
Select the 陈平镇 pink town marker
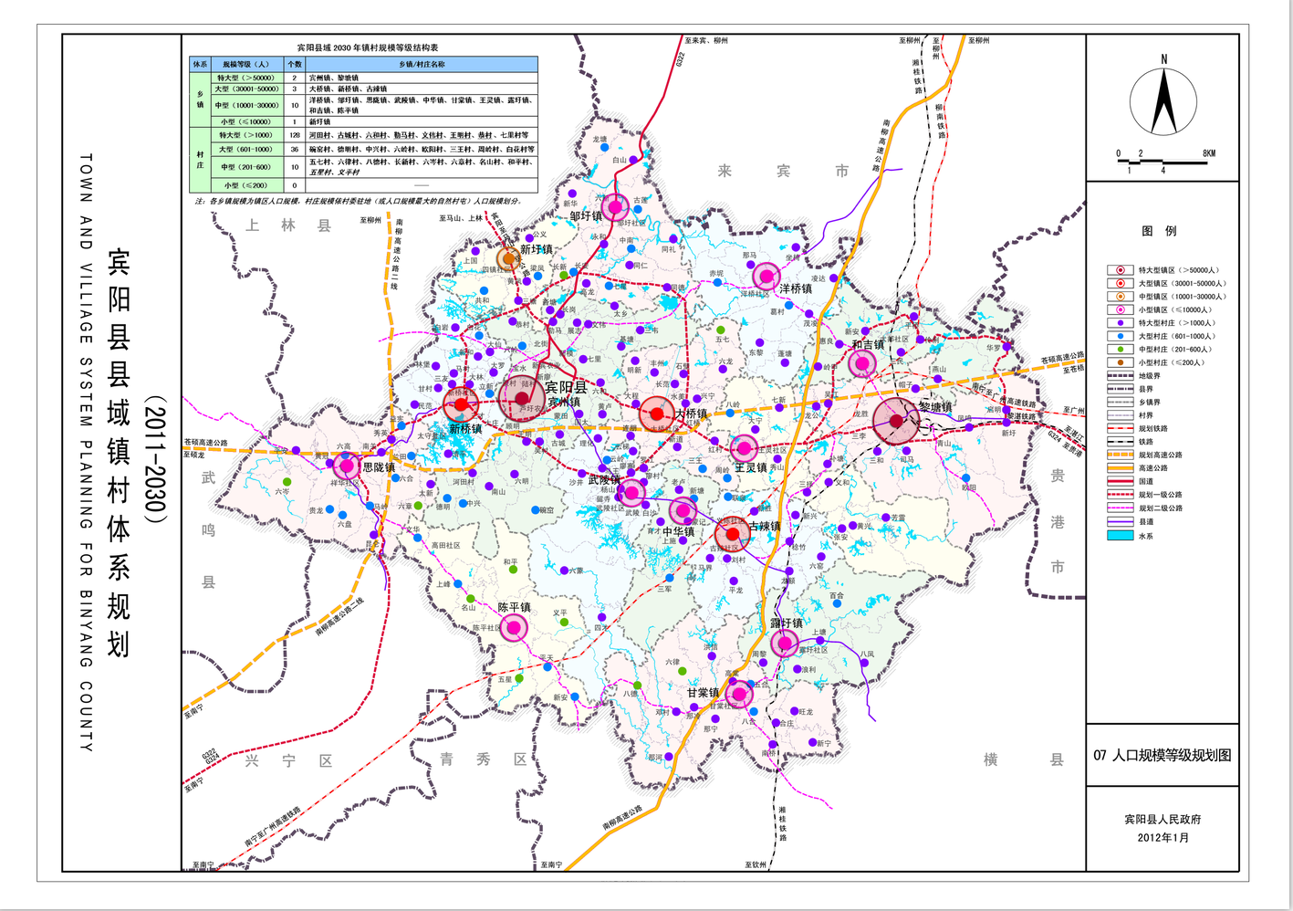[514, 627]
